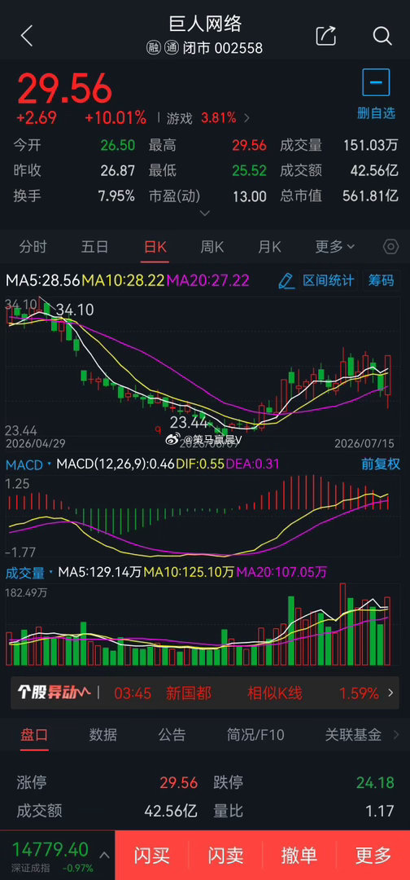Image resolution: width=410 pixels, height=880 pixels.
Task: Tap the 14779.40 index value
Action: [x=50, y=848]
